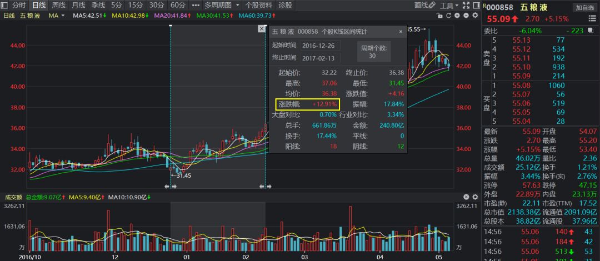Open 诊股 stock diagnosis
600x261 pixels.
point(285,6)
